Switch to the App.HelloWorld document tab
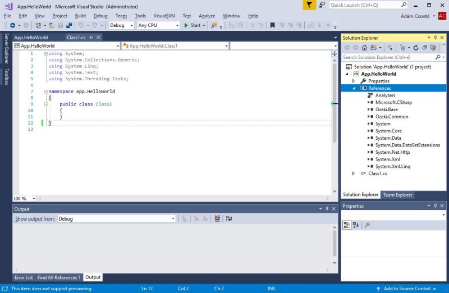Viewport: 449px width, 293px height. pyautogui.click(x=31, y=38)
